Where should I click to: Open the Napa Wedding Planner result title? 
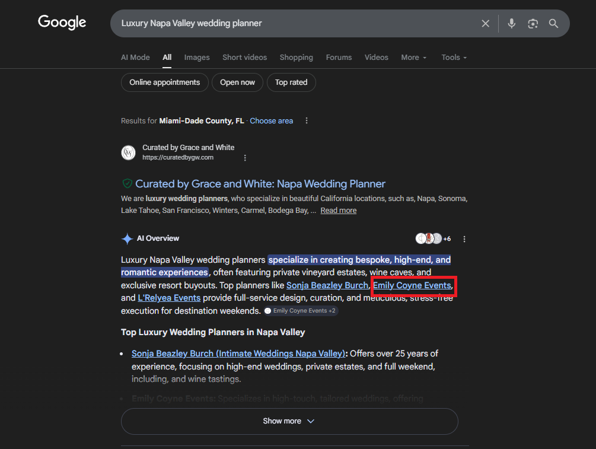coord(260,184)
